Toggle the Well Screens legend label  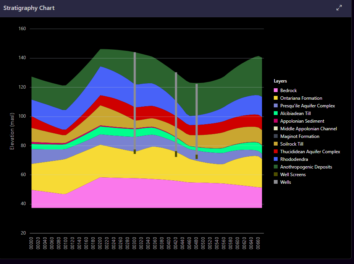[x=293, y=175]
